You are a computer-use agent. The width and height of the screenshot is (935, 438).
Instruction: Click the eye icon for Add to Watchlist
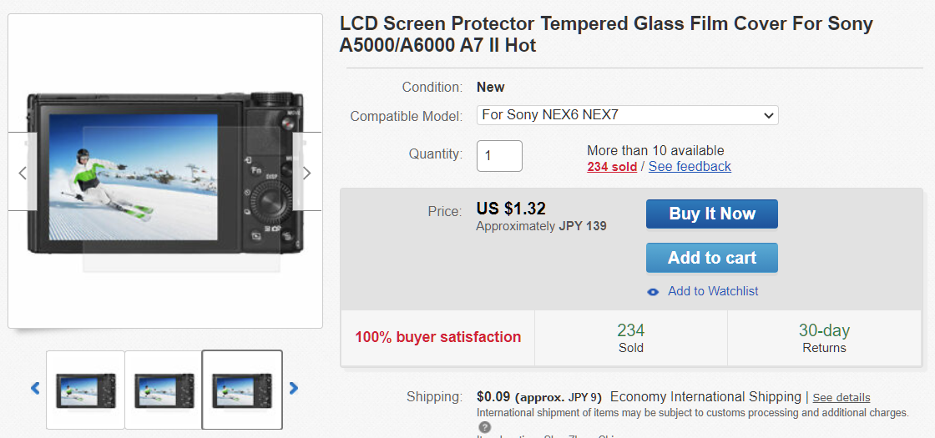click(653, 292)
